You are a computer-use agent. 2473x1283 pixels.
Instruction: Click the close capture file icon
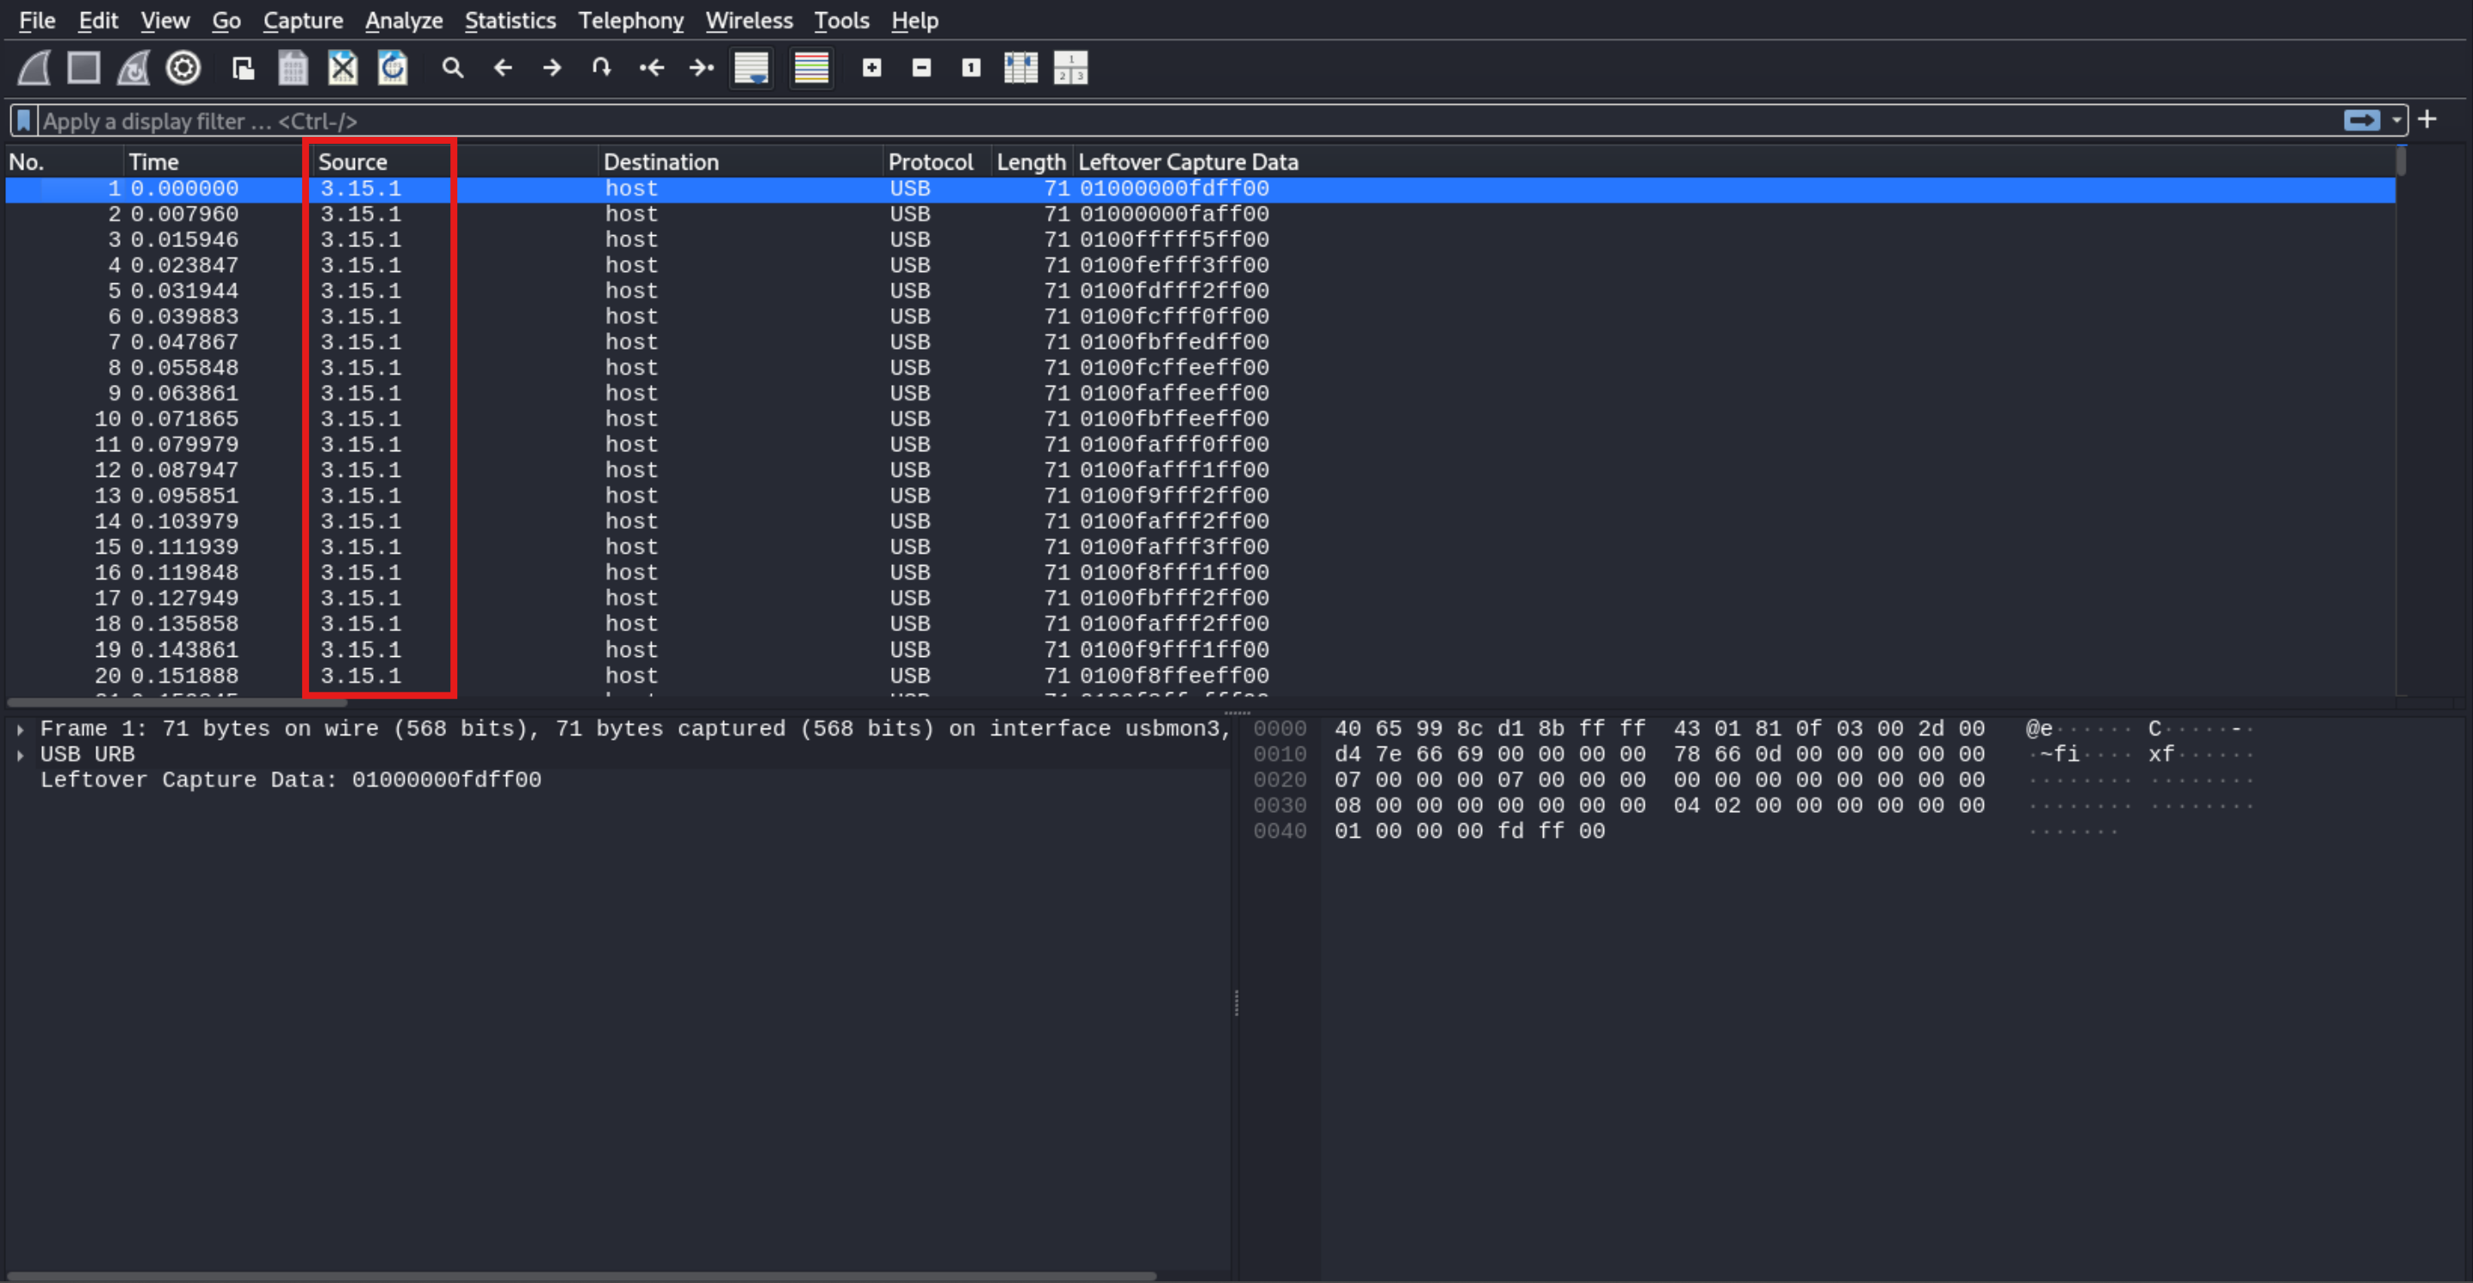tap(343, 68)
